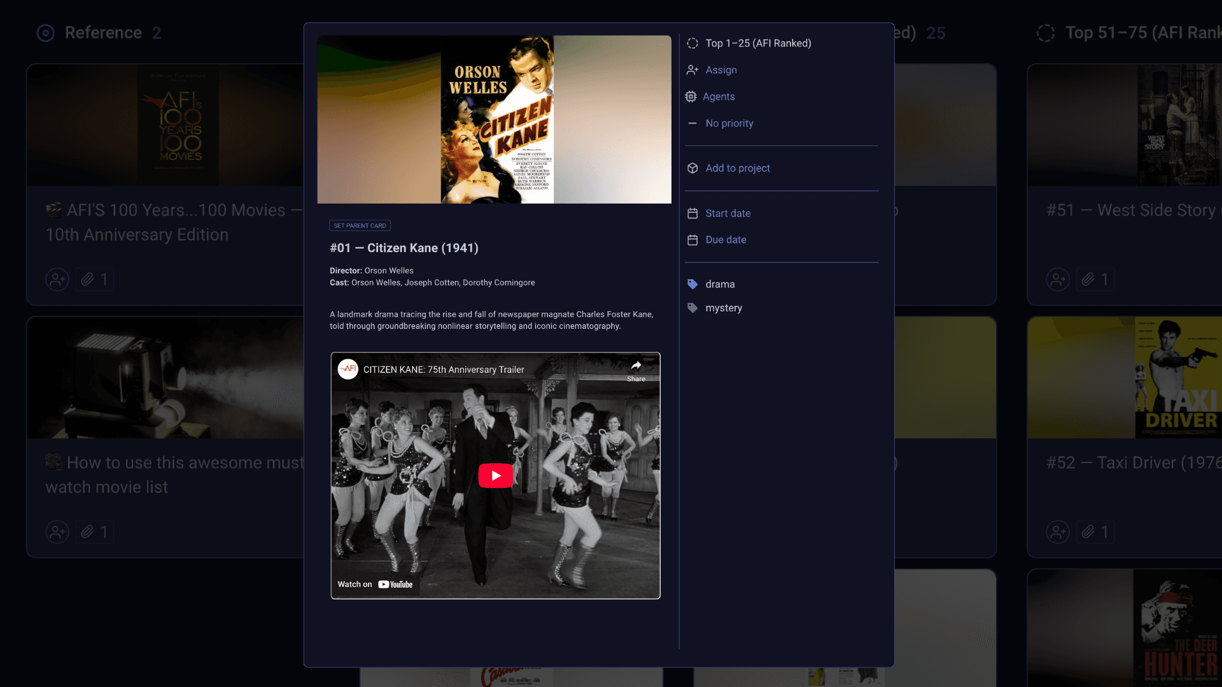Image resolution: width=1222 pixels, height=687 pixels.
Task: Open the Top 1–25 (AFI Ranked) status selector
Action: point(758,43)
